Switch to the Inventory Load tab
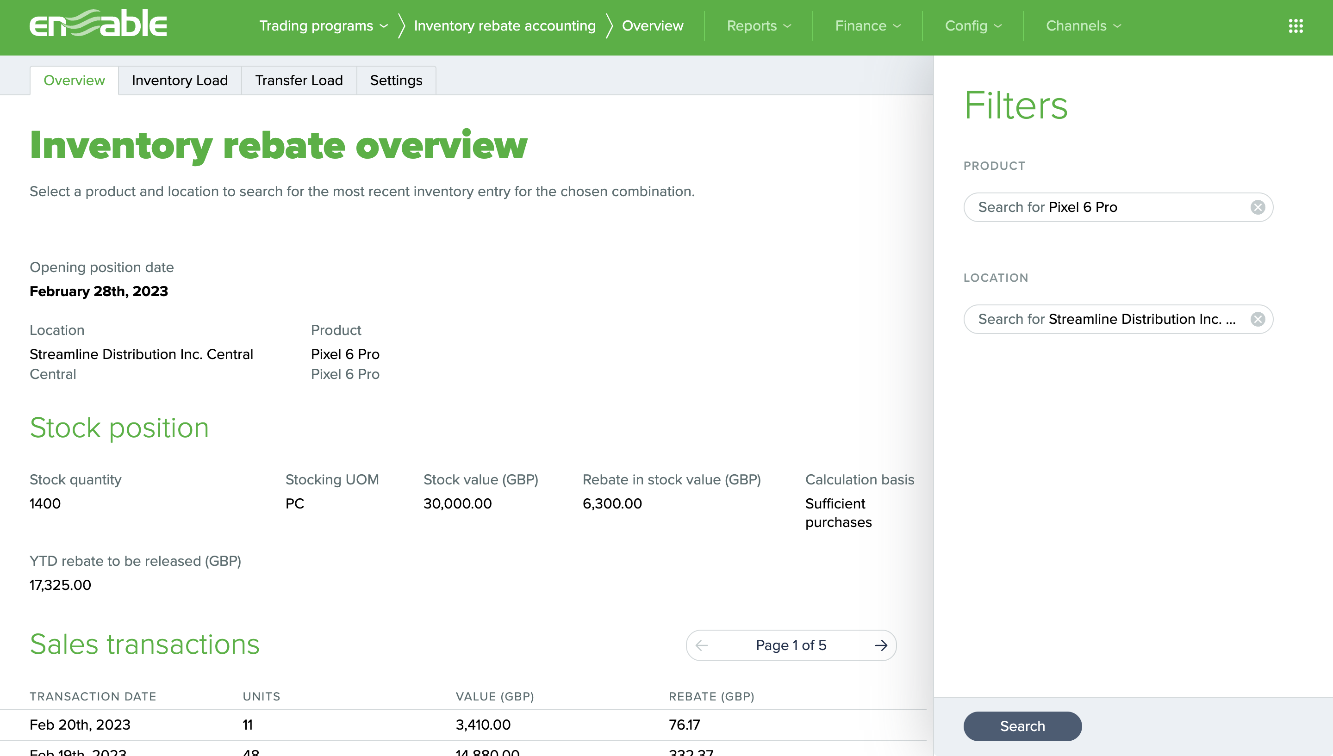1333x756 pixels. click(x=180, y=81)
